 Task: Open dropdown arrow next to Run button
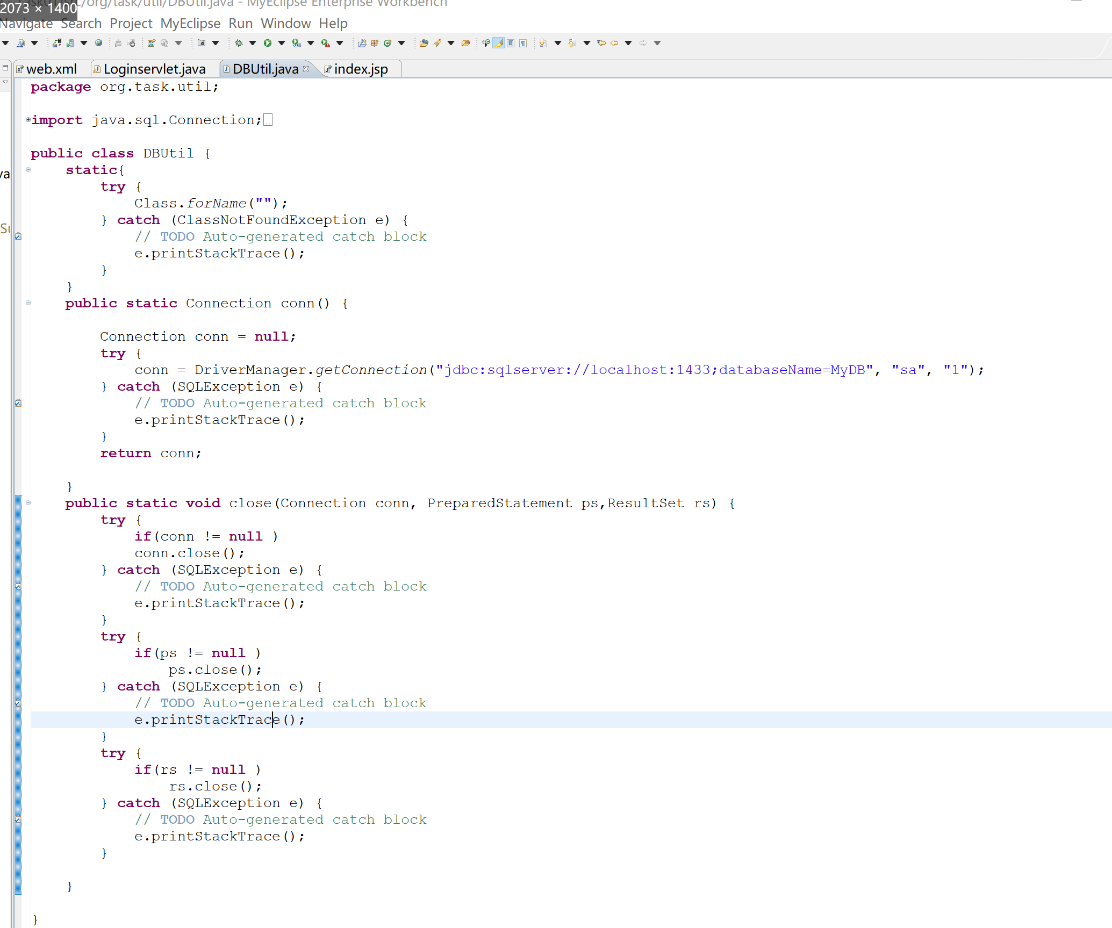click(281, 43)
